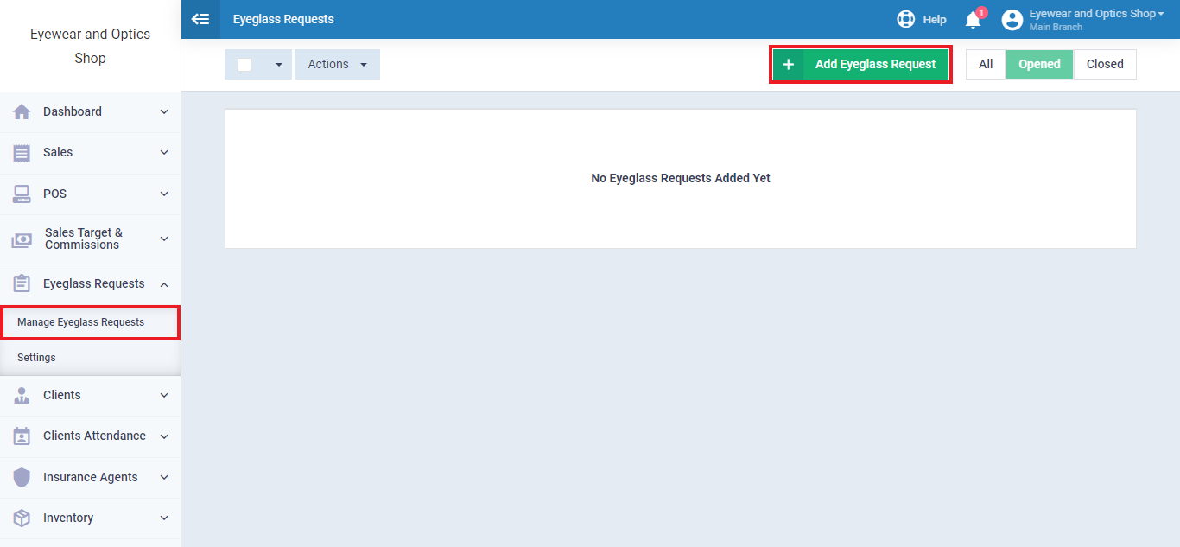Tick the select-all checkbox in toolbar
The width and height of the screenshot is (1180, 547).
tap(244, 64)
